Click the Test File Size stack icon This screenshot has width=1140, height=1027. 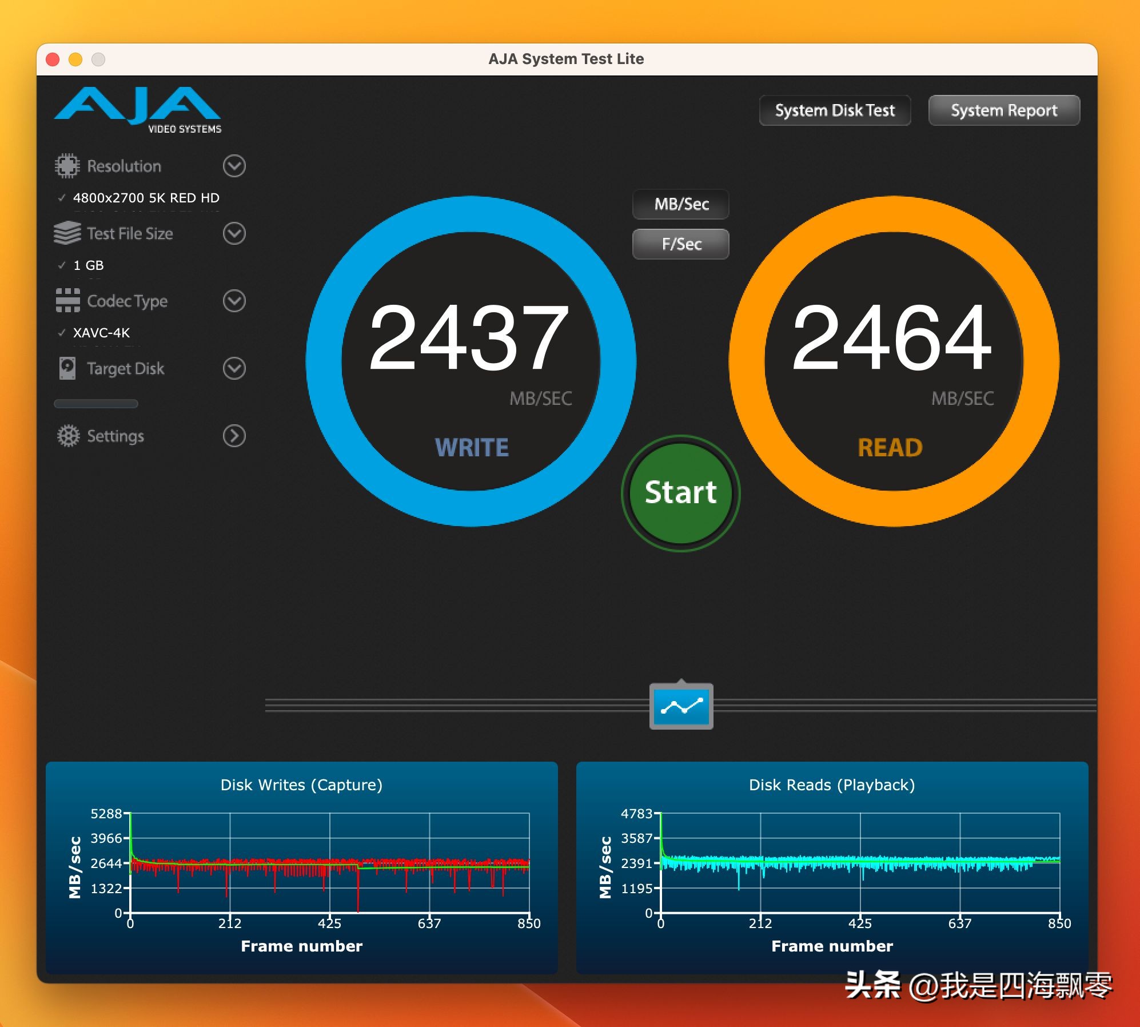click(x=67, y=233)
